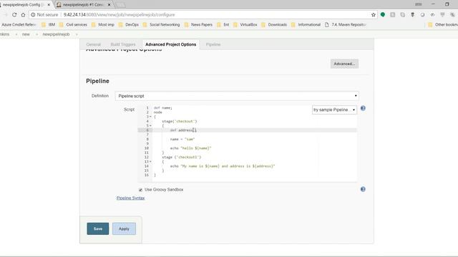458x257 pixels.
Task: Open the Social Networking bookmarks folder
Action: click(161, 25)
